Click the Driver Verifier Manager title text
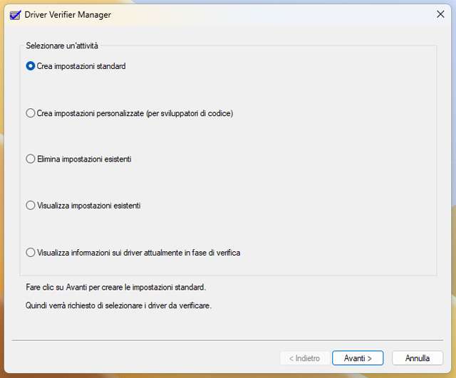The image size is (456, 378). tap(68, 15)
